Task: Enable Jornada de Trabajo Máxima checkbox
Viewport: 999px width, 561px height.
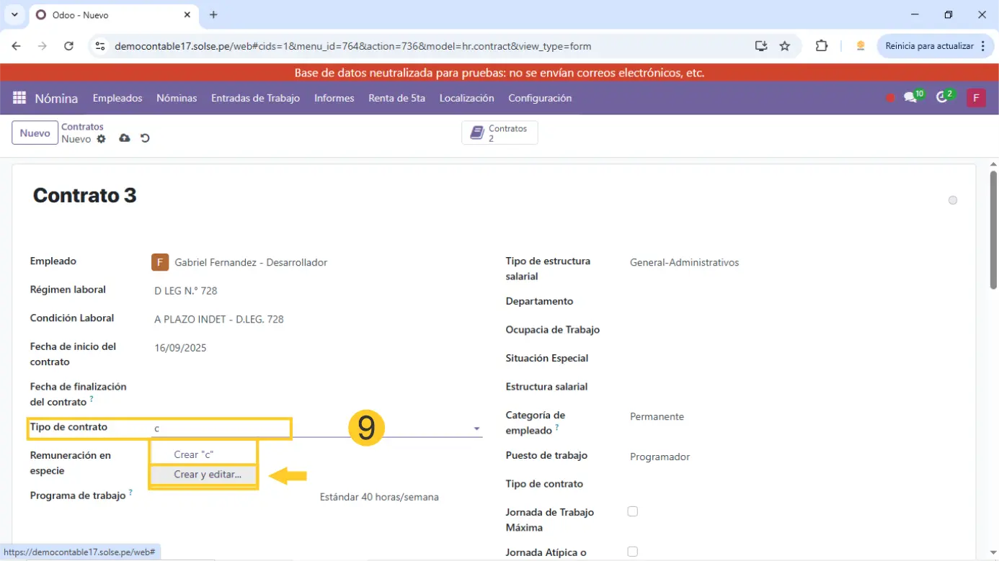Action: click(x=632, y=511)
